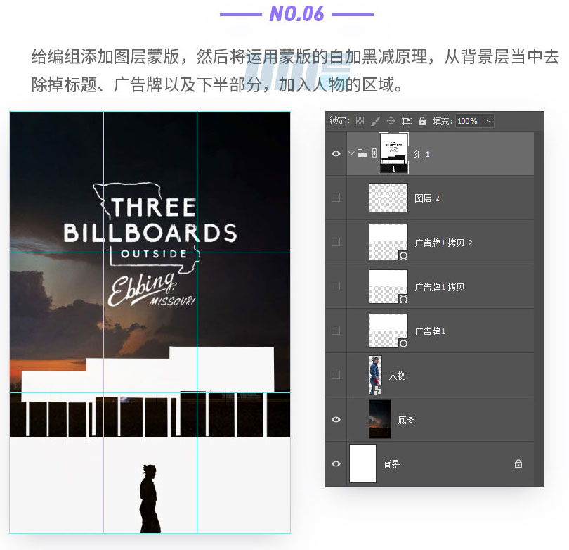Click the fill value field showing 100%
569x550 pixels.
pyautogui.click(x=469, y=121)
